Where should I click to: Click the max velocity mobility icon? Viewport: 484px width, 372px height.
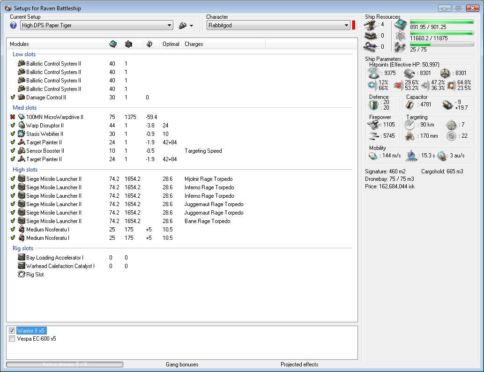(x=373, y=156)
